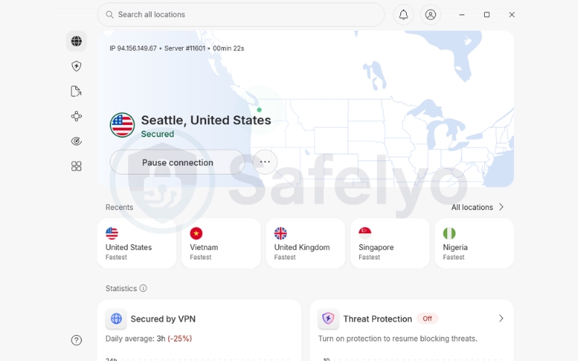Click the Daily average 3h text
Image resolution: width=578 pixels, height=361 pixels.
click(135, 339)
